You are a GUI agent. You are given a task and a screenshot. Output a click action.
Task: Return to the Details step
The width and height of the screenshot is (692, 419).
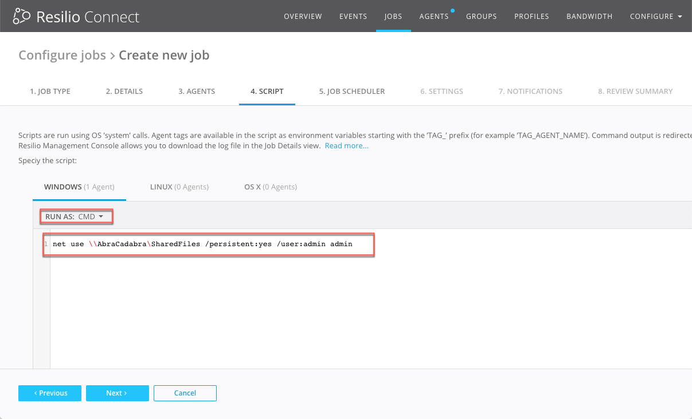tap(124, 91)
